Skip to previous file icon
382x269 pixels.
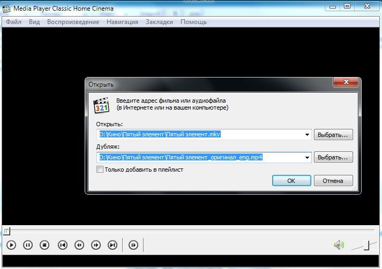pos(63,245)
